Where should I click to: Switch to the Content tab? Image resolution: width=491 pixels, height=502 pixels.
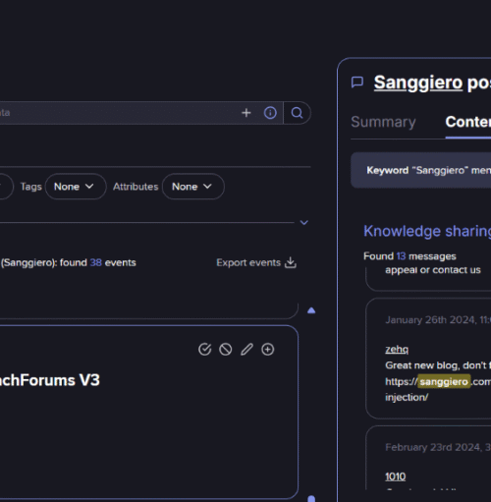click(468, 122)
